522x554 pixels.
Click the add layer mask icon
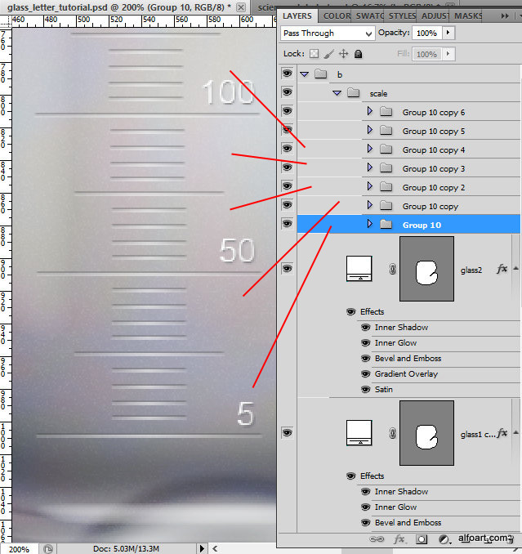coord(422,539)
